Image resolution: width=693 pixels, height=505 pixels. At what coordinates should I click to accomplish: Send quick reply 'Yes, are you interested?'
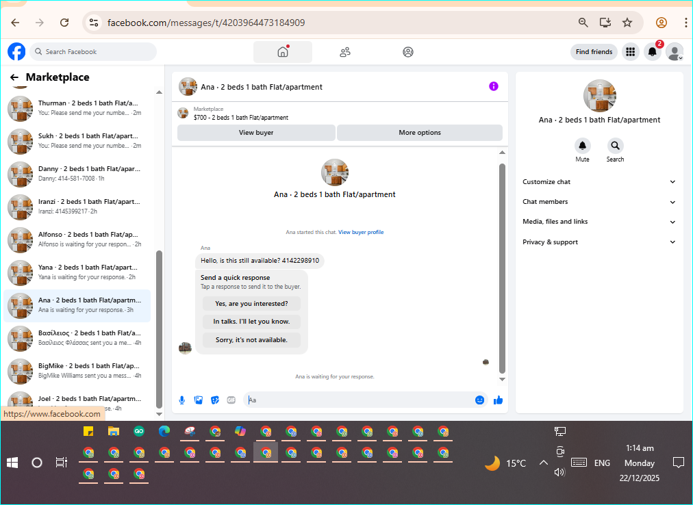pos(251,304)
